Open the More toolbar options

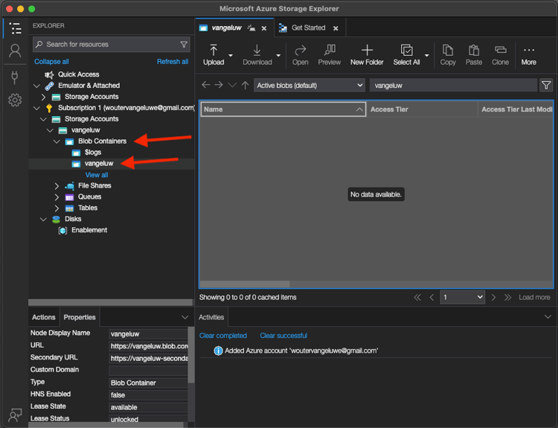[529, 54]
